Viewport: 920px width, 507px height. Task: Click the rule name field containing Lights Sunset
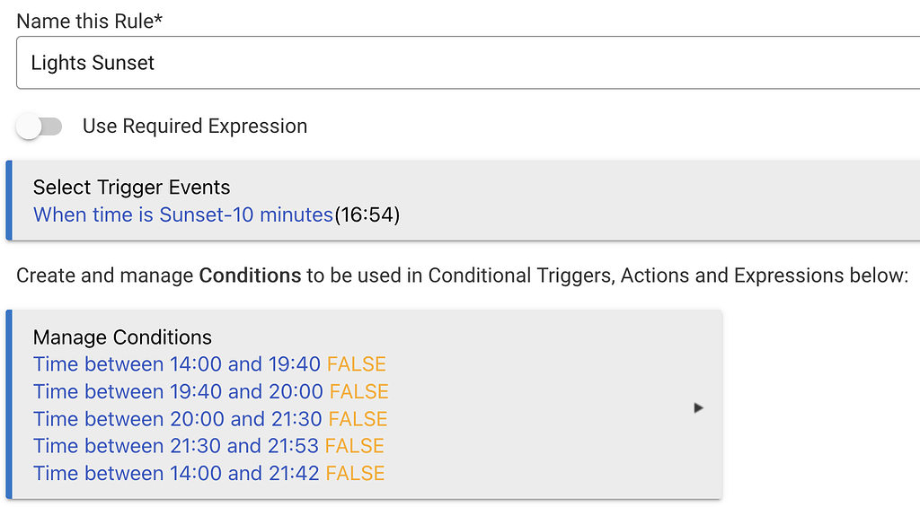[467, 63]
